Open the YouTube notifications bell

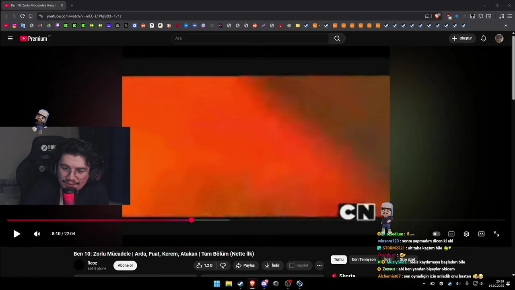click(484, 38)
